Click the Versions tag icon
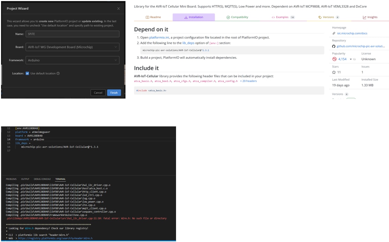 (x=320, y=17)
